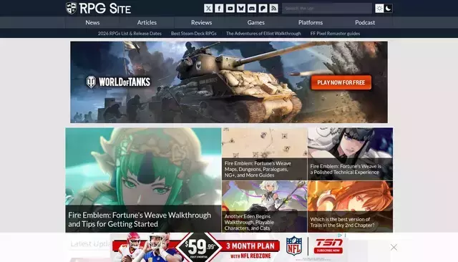
Task: Click the 3 Month Plan ad text
Action: coord(250,246)
